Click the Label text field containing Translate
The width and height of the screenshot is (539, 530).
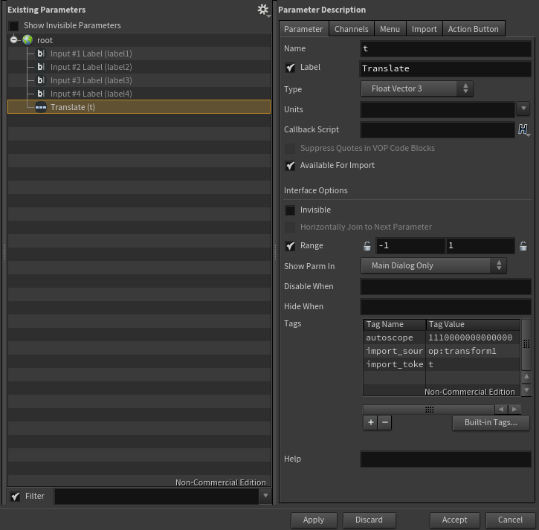tap(445, 68)
